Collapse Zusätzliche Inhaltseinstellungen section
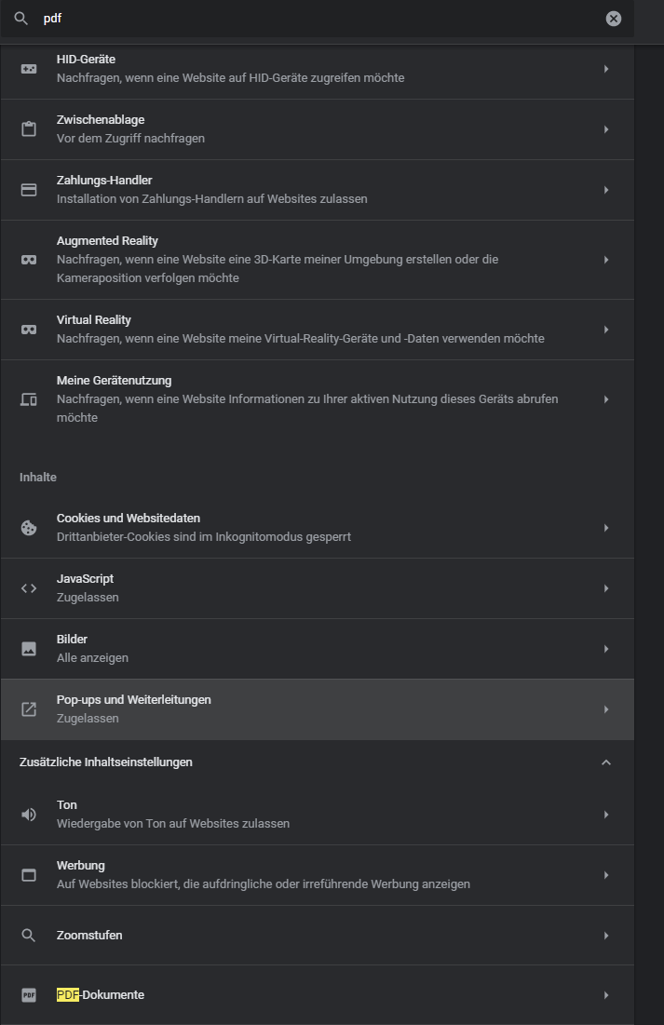 (x=606, y=762)
